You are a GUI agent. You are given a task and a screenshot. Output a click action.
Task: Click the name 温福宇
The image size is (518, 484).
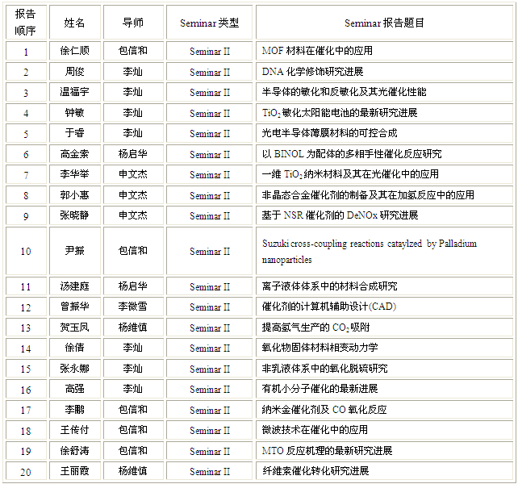tap(74, 92)
